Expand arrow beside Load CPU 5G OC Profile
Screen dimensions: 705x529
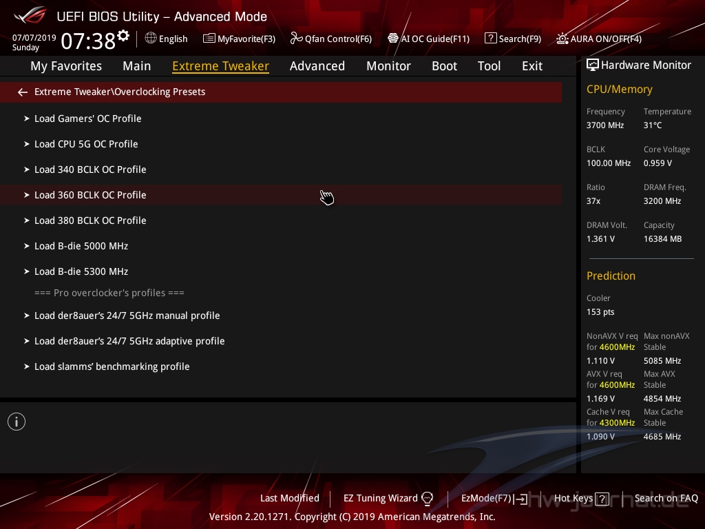27,144
